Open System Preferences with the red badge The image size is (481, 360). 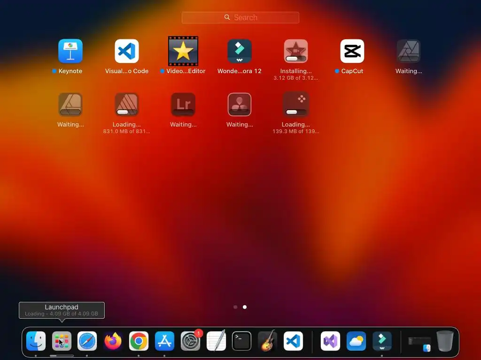tap(191, 341)
